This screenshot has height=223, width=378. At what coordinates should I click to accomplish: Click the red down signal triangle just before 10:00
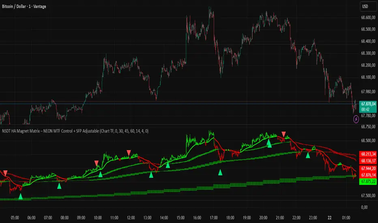coord(97,163)
